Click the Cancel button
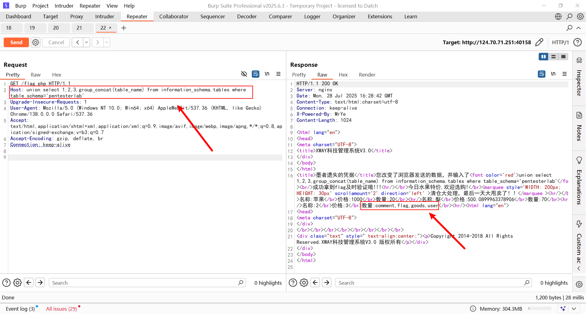 pos(56,42)
